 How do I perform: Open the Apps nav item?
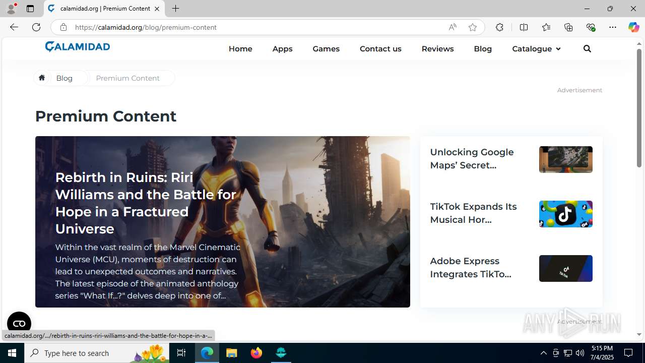(x=282, y=49)
